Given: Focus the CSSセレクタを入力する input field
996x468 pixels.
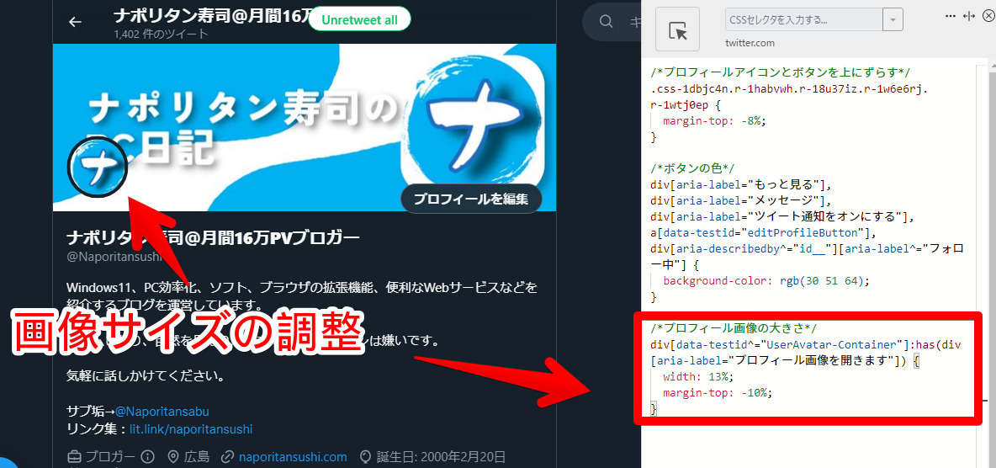Looking at the screenshot, I should click(804, 19).
